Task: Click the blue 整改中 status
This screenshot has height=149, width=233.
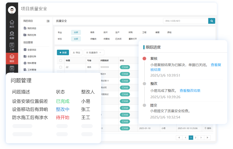Action: [63, 110]
